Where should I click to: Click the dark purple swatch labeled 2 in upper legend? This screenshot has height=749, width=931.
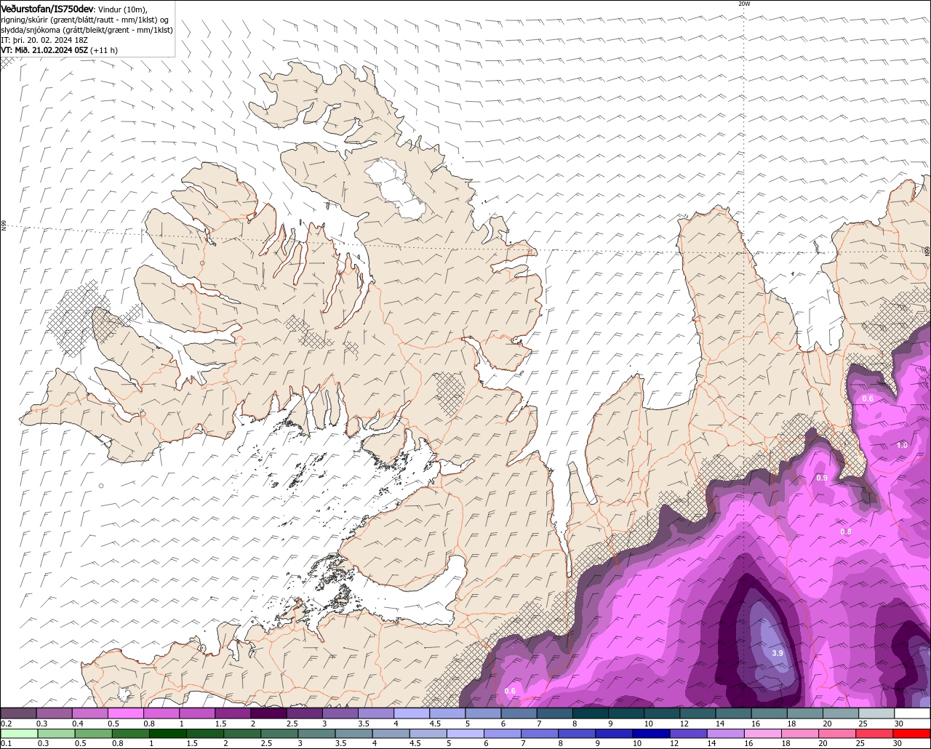(x=269, y=713)
